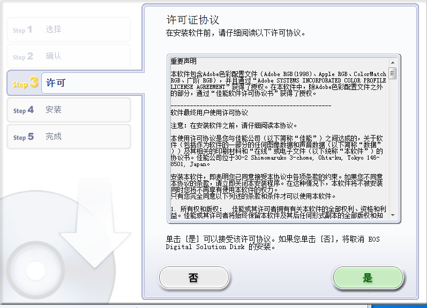Select Step 5 完成 in the sidebar
427x308 pixels.
[69, 137]
